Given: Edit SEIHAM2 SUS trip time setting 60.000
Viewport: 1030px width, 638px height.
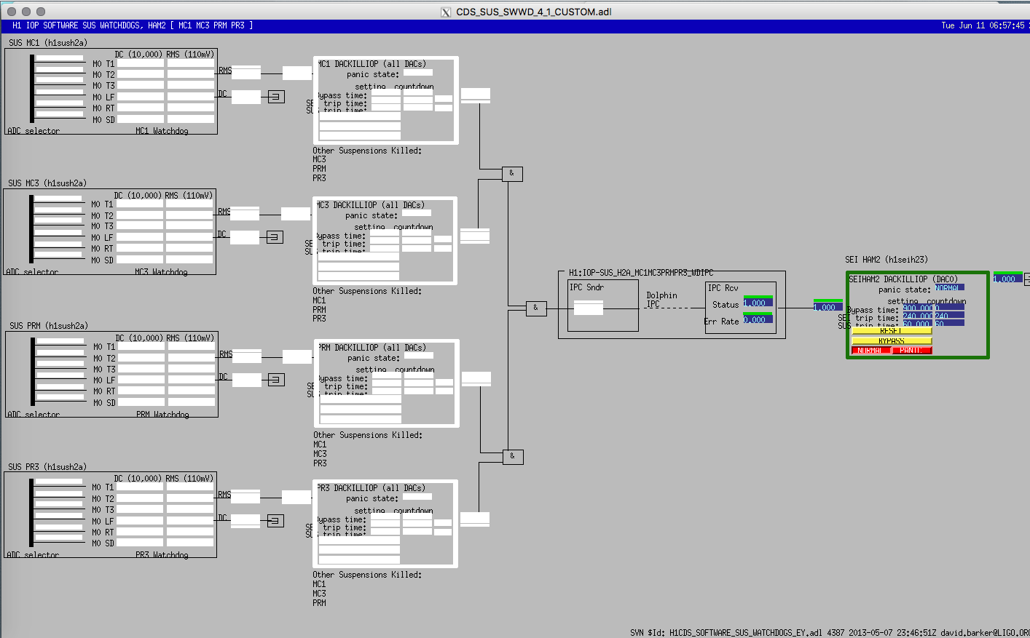Looking at the screenshot, I should point(918,323).
